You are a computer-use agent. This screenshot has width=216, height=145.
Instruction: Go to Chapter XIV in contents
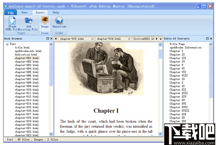pos(178,97)
